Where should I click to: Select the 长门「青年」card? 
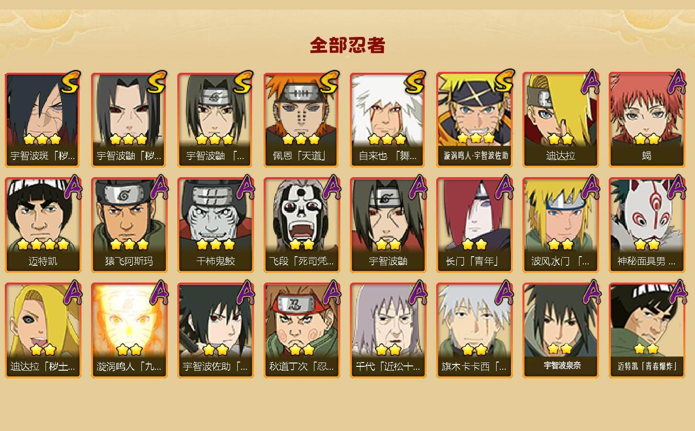pos(474,225)
